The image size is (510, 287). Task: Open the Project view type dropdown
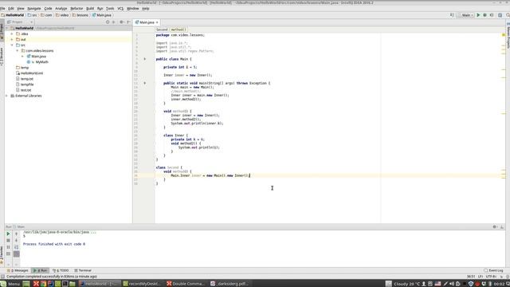coord(20,22)
